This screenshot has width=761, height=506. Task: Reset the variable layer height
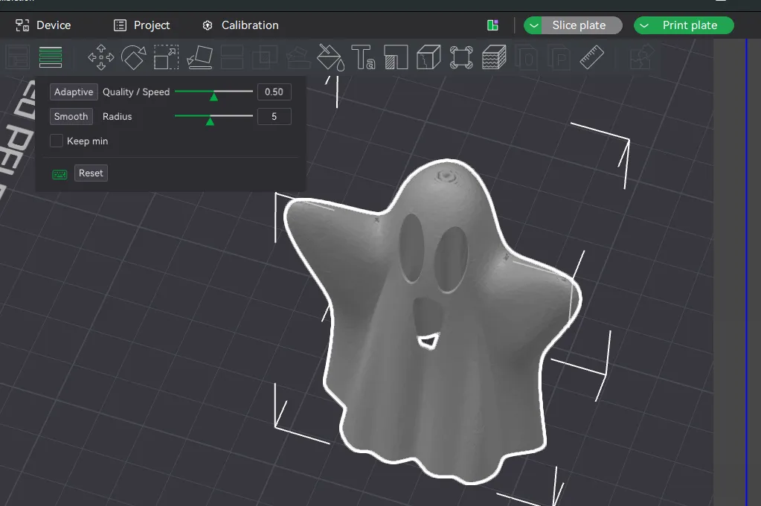tap(91, 173)
